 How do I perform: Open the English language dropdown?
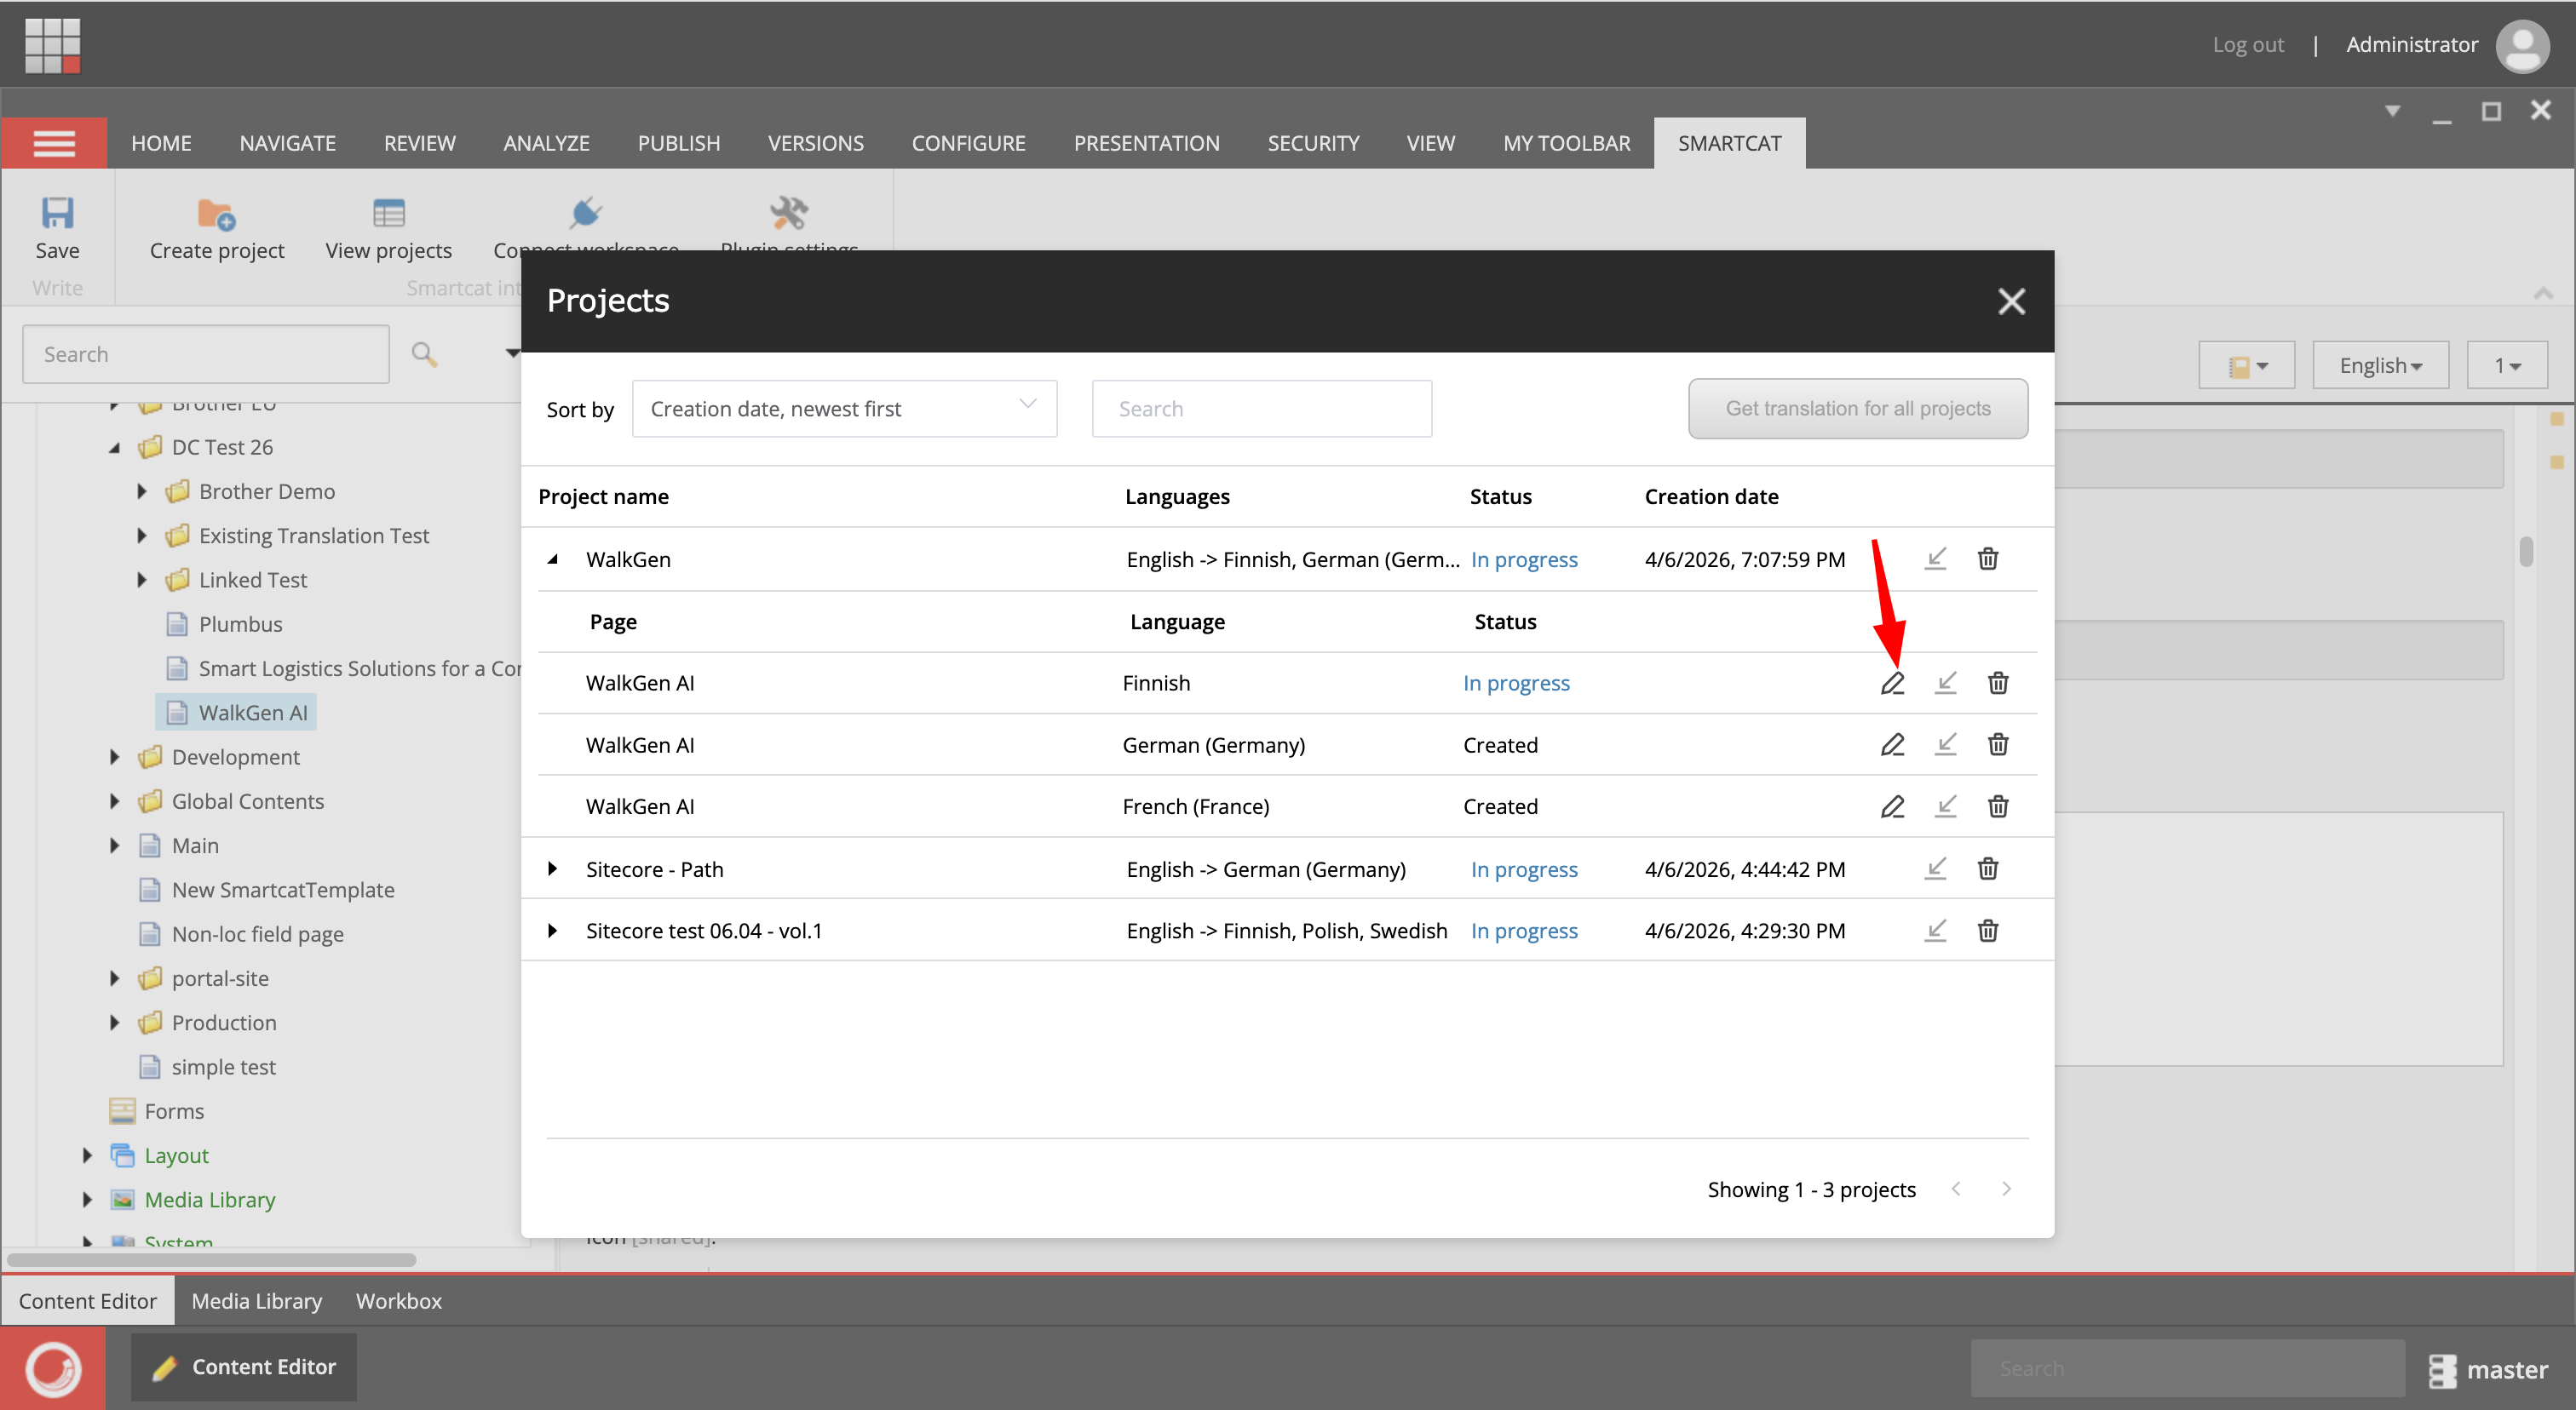pyautogui.click(x=2380, y=366)
